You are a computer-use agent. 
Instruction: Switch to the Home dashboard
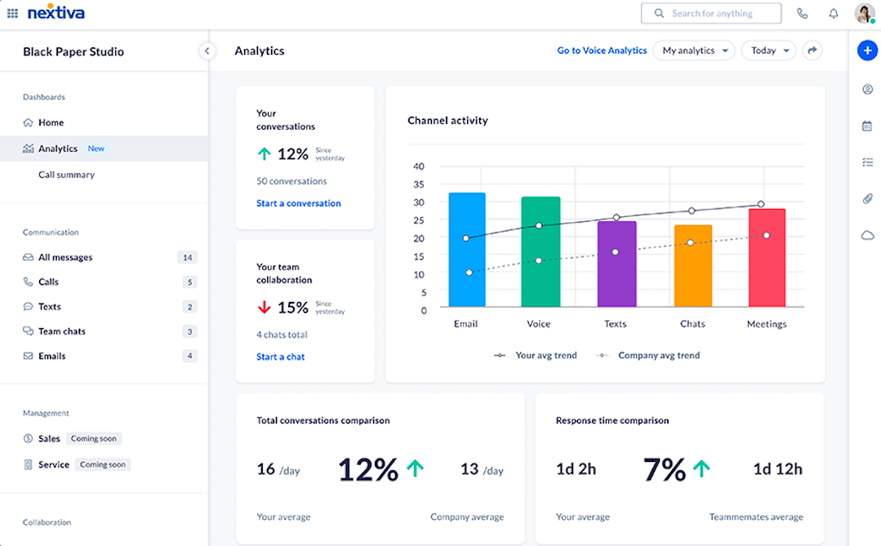coord(49,122)
